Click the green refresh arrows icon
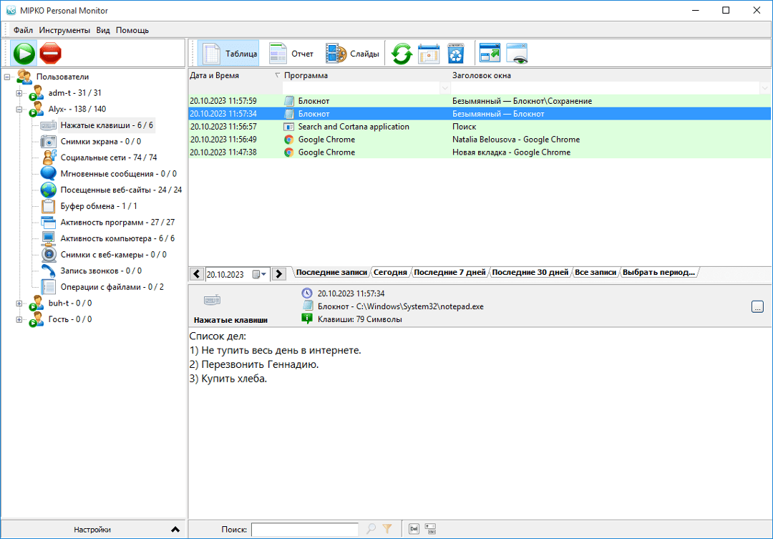This screenshot has height=539, width=773. (x=402, y=54)
